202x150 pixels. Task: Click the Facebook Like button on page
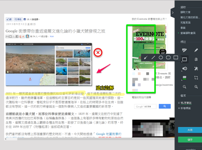point(9,19)
